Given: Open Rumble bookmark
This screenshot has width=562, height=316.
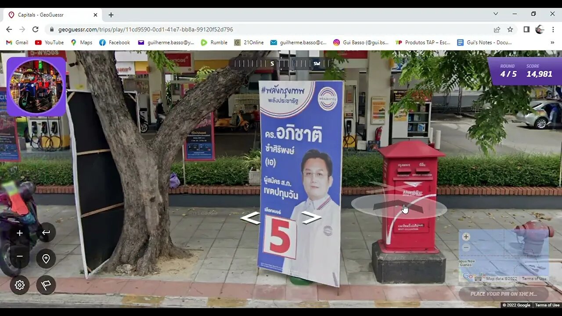Looking at the screenshot, I should [x=214, y=43].
